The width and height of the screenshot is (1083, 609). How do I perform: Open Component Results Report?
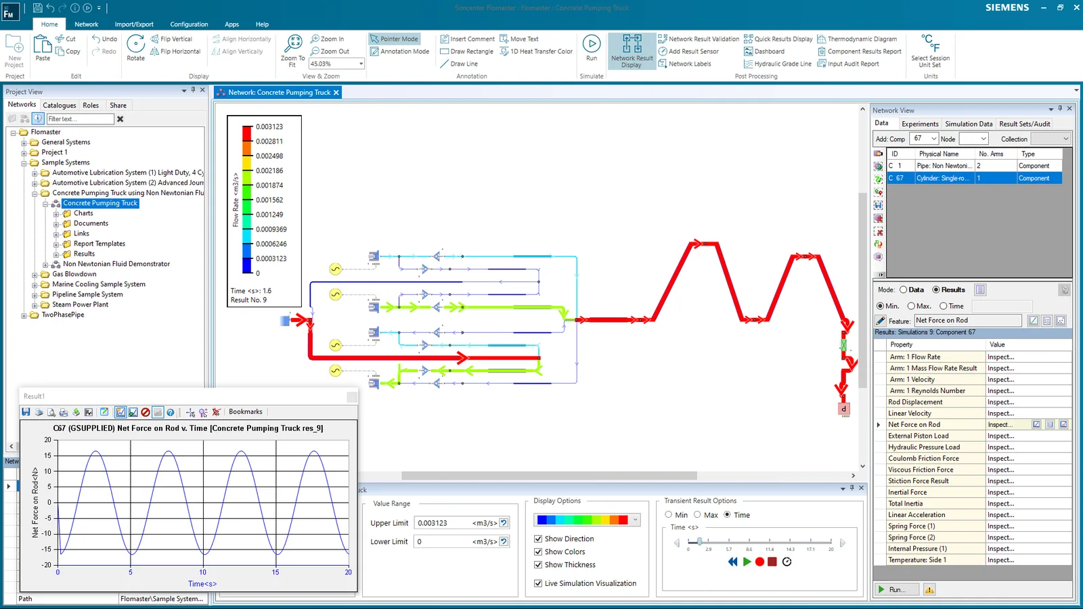point(860,51)
